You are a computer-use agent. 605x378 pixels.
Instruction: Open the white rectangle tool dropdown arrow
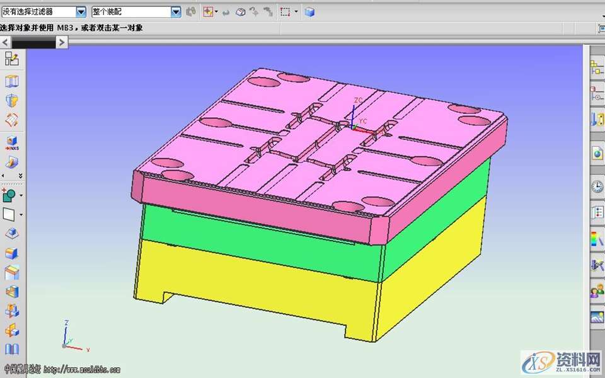tap(21, 215)
